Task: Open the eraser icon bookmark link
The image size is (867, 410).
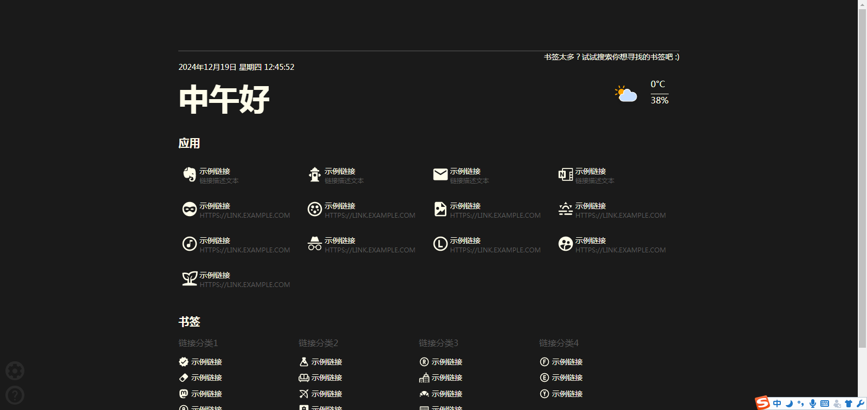Action: [x=184, y=378]
